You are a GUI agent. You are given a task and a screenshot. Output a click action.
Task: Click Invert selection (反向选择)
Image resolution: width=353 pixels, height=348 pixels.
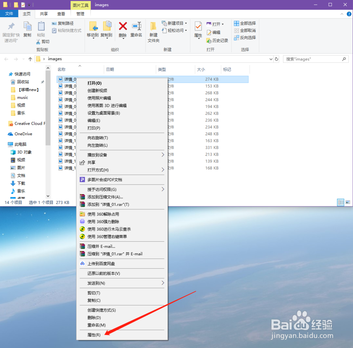point(245,38)
